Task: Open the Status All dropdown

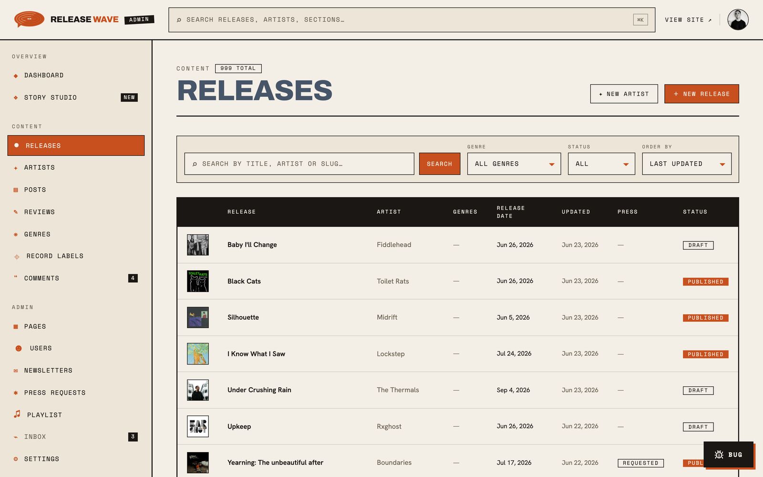Action: (601, 164)
